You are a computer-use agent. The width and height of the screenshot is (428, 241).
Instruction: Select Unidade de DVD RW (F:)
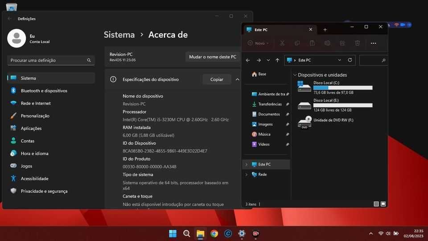click(326, 122)
